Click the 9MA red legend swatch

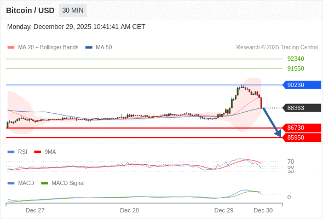click(x=37, y=152)
